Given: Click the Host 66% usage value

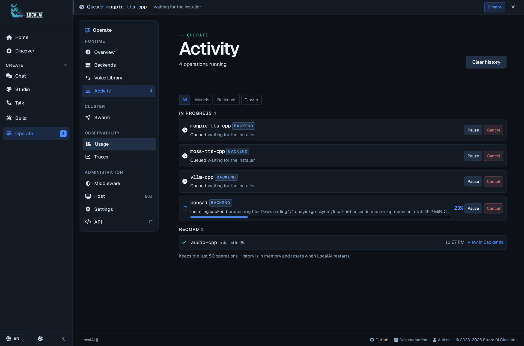Looking at the screenshot, I should click(x=148, y=196).
